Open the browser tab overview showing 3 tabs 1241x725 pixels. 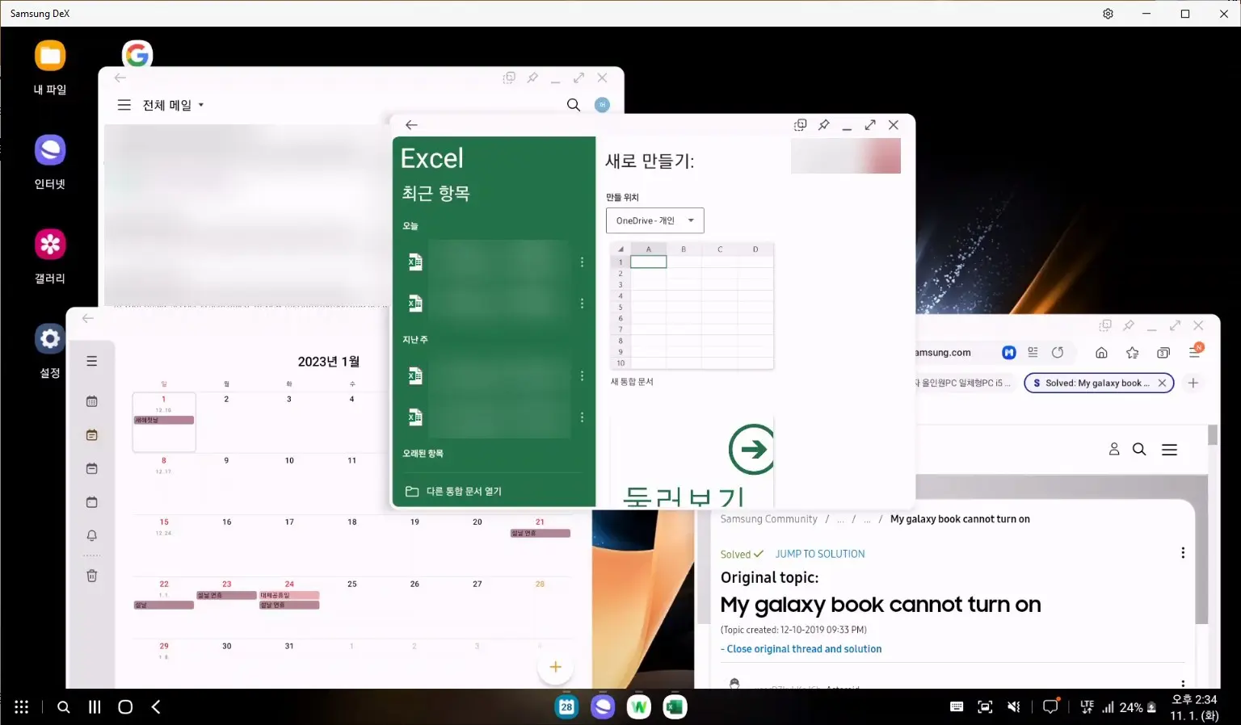click(1163, 353)
